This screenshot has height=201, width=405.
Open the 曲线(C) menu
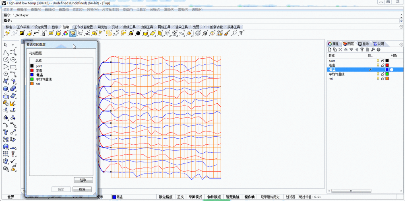[x=50, y=9]
